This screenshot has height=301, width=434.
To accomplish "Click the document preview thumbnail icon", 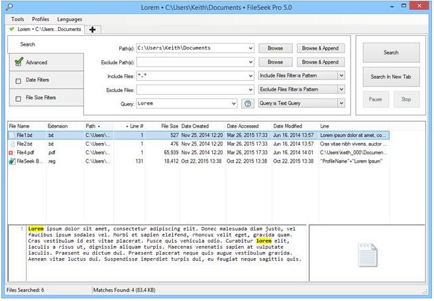I will 368,255.
